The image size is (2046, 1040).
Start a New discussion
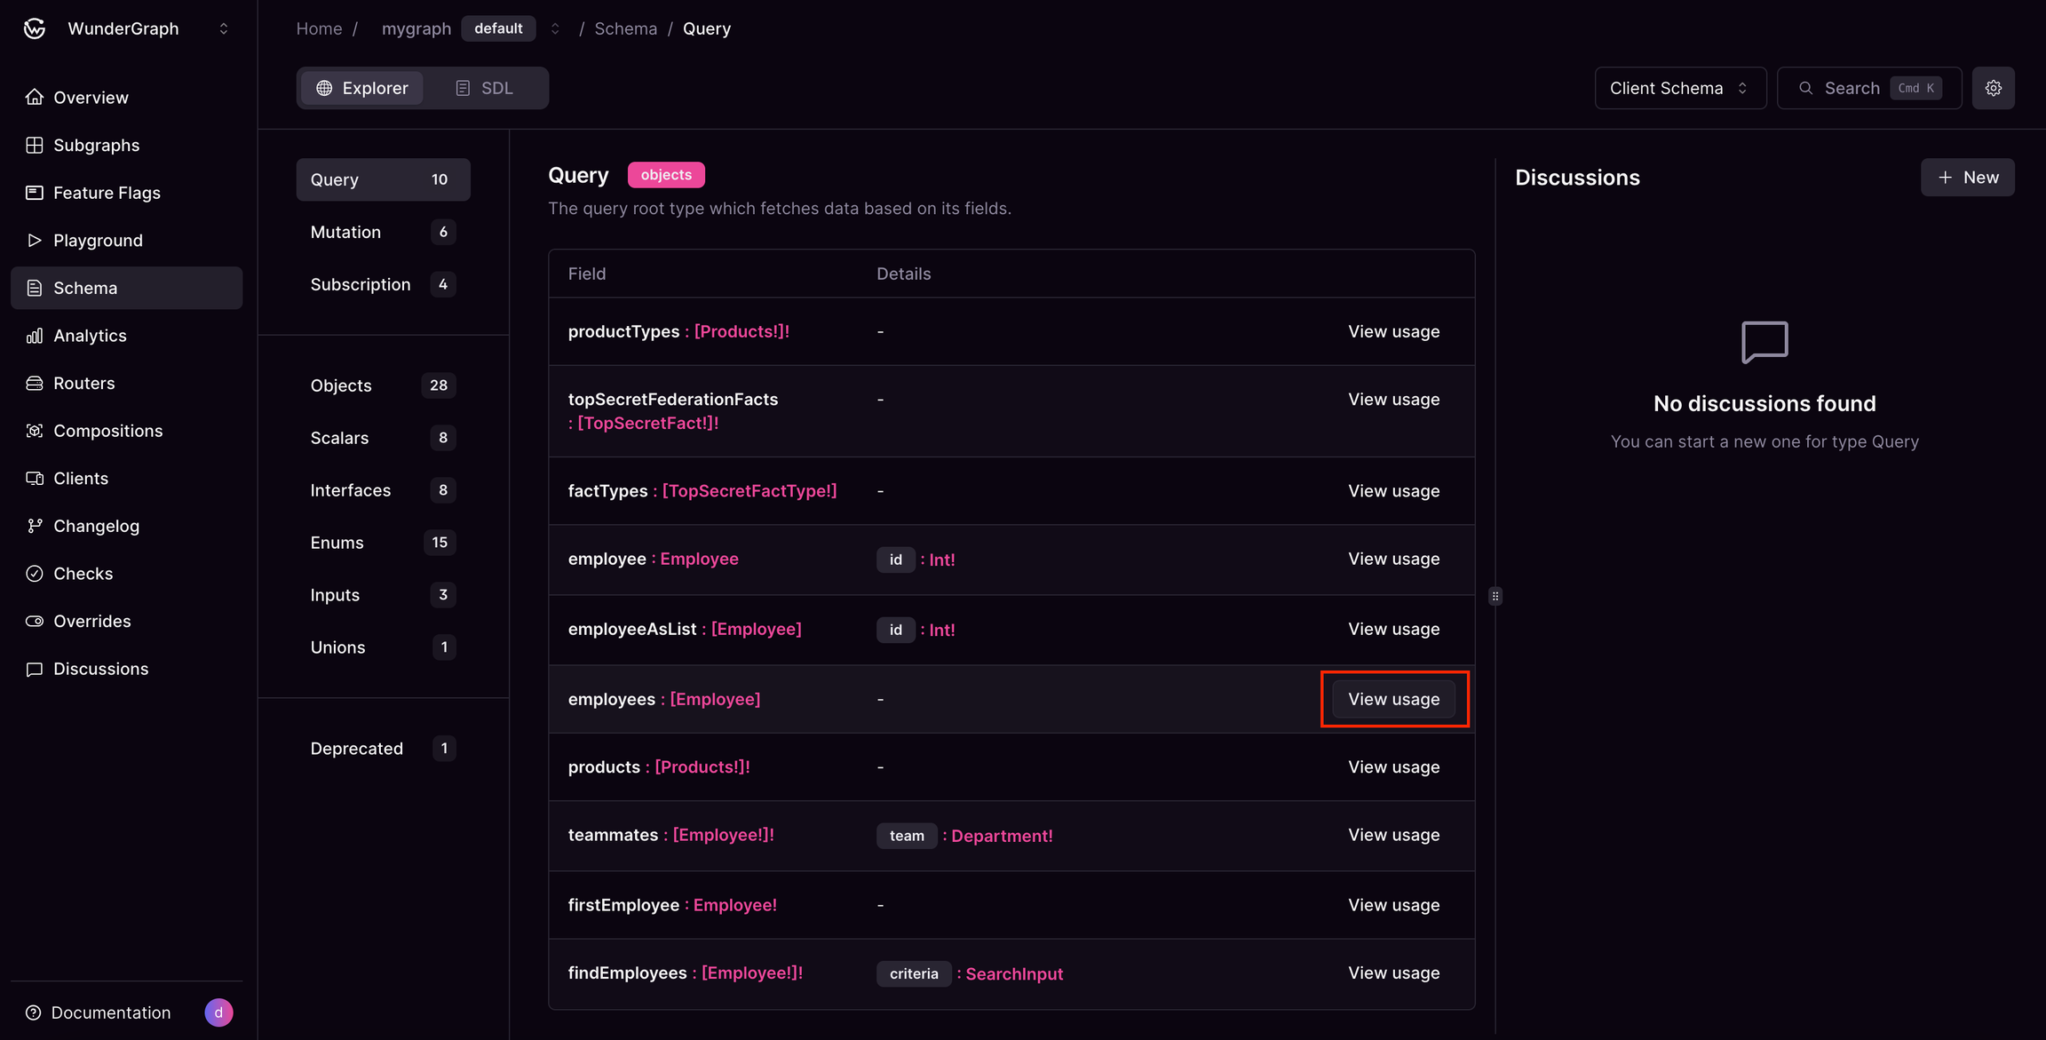click(x=1967, y=178)
